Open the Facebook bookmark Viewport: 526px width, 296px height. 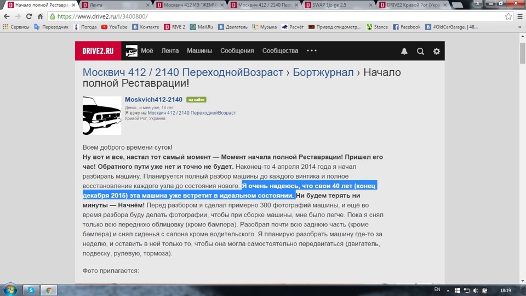point(407,27)
